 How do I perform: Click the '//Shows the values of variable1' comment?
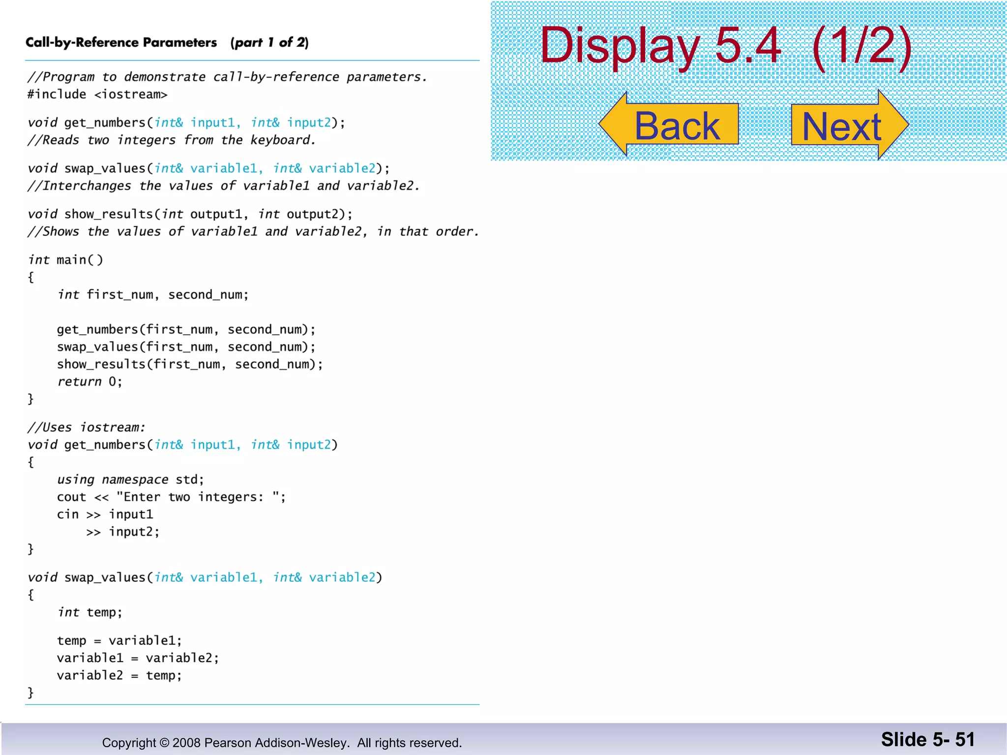(253, 232)
